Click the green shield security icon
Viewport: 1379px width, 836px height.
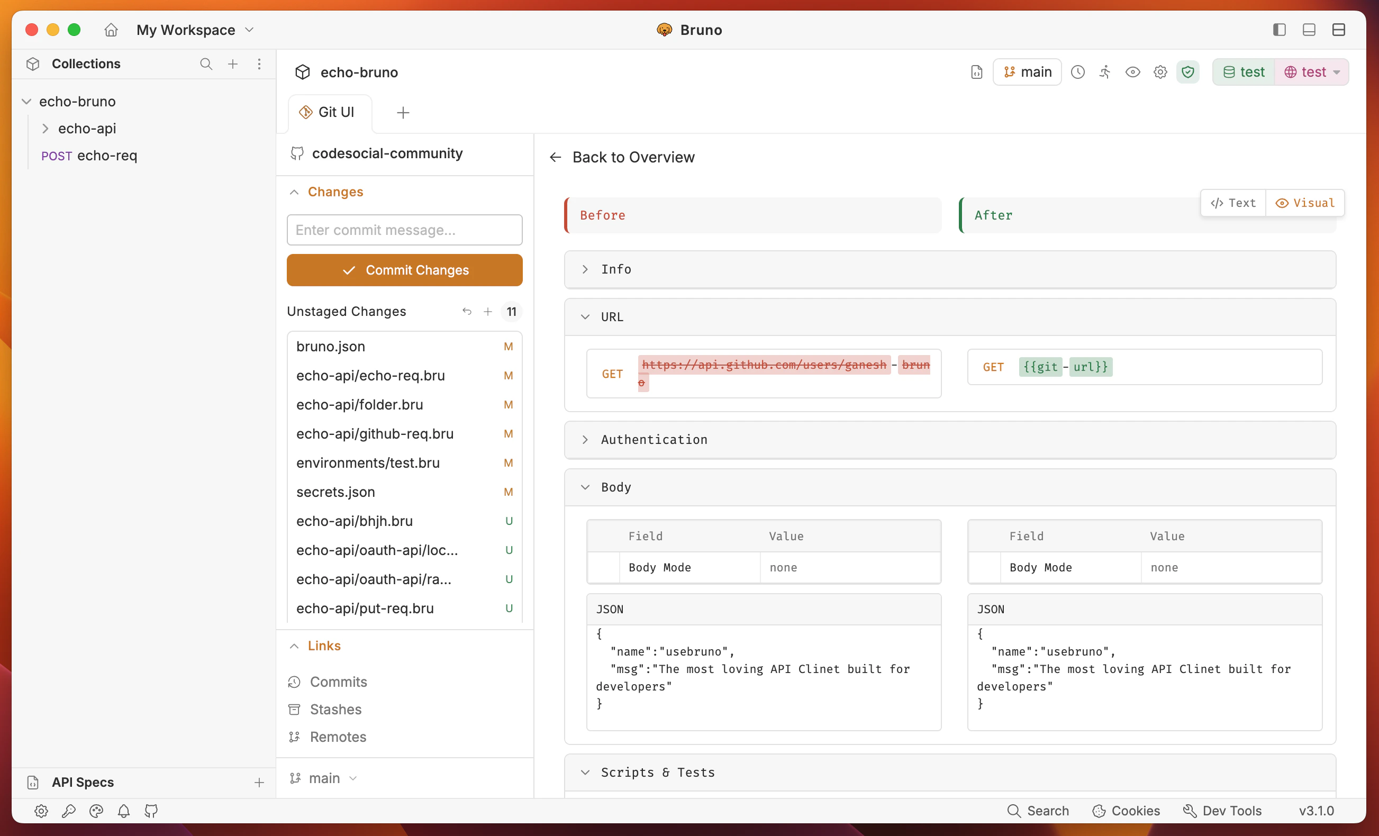click(x=1188, y=71)
